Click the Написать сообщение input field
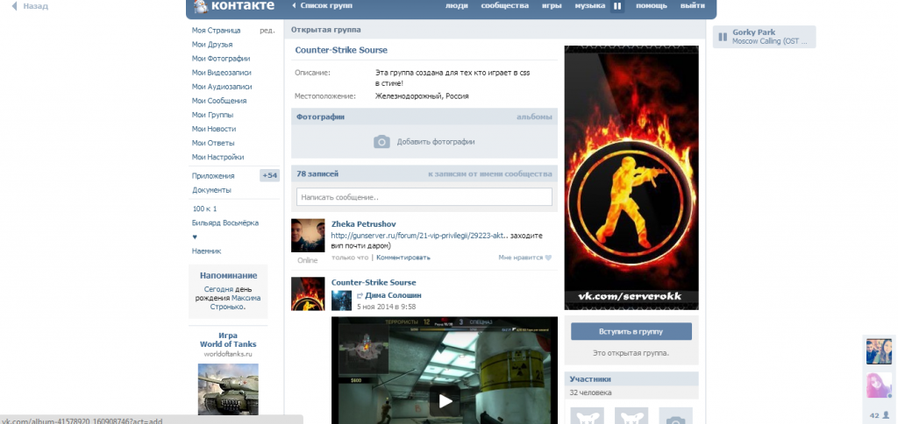The height and width of the screenshot is (424, 898). pyautogui.click(x=424, y=197)
